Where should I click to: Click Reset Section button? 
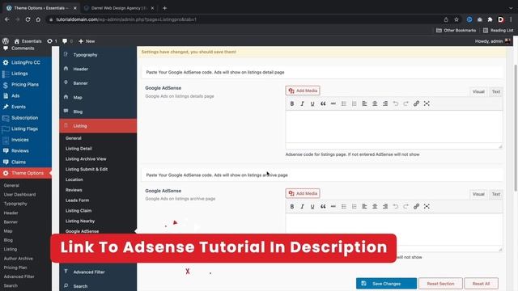440,284
